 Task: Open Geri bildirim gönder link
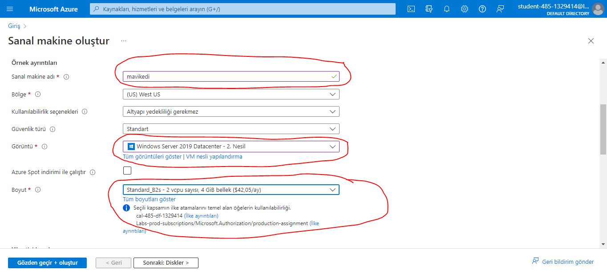[x=563, y=262]
